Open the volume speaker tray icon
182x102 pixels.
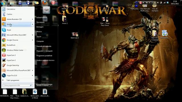[158, 3]
